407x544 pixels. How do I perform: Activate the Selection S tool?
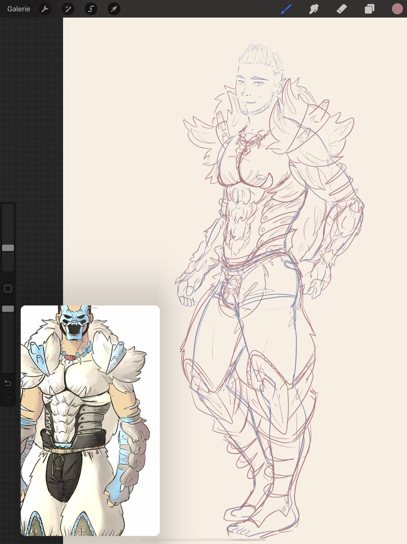(x=91, y=9)
